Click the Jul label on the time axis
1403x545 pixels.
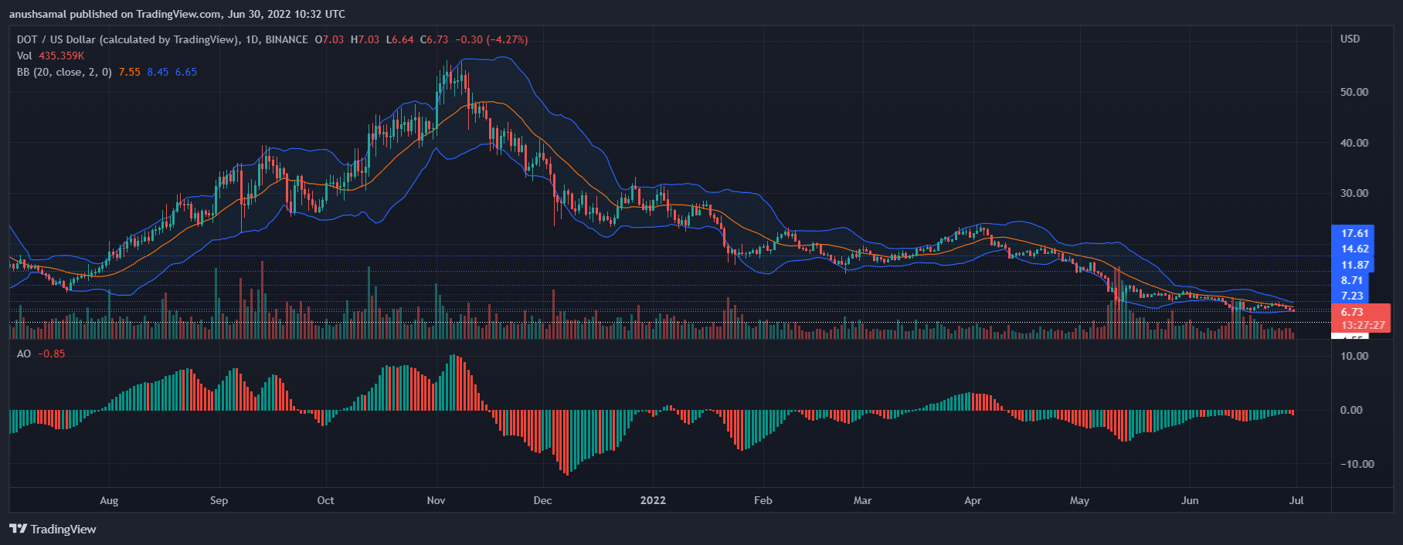(x=1296, y=500)
